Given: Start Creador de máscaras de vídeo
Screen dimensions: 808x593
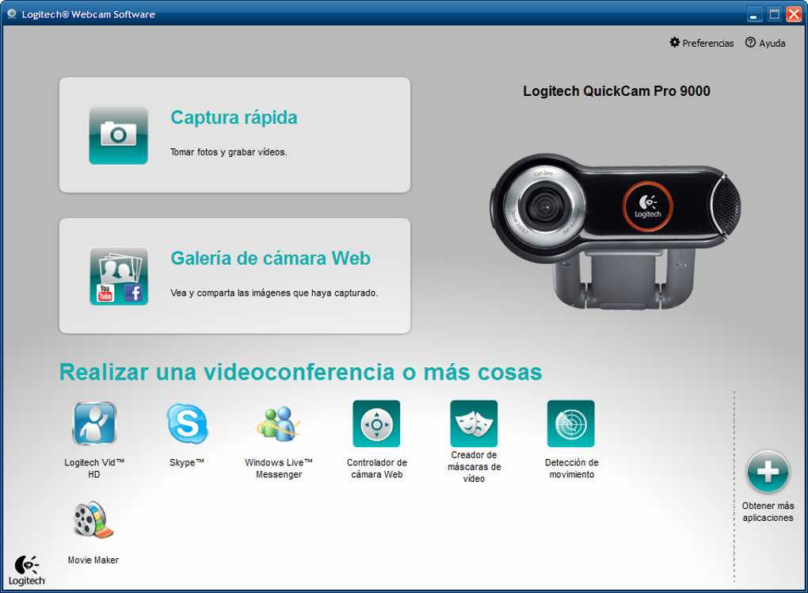Looking at the screenshot, I should (x=474, y=423).
